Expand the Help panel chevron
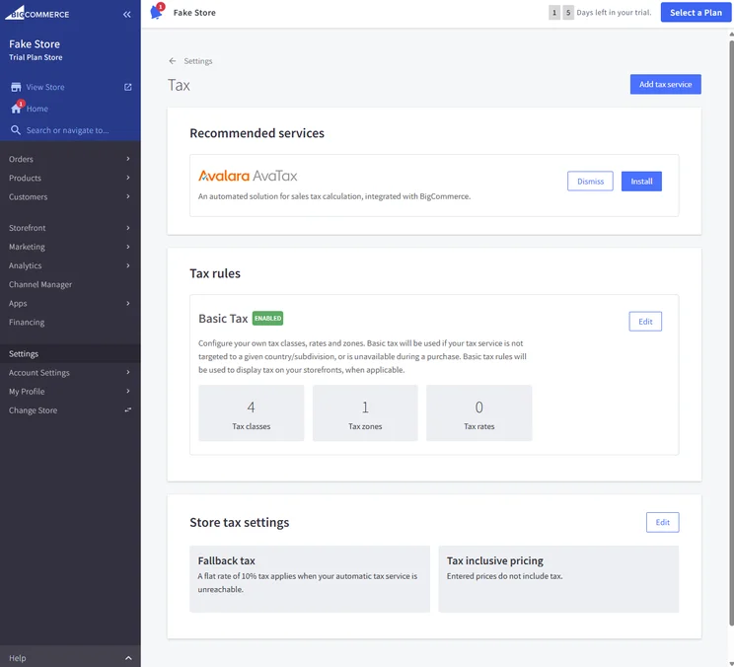Screen dimensions: 734x667 click(128, 658)
